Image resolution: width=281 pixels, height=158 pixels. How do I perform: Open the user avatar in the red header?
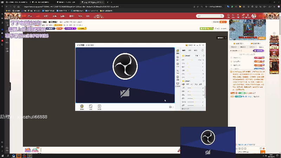pos(254,16)
